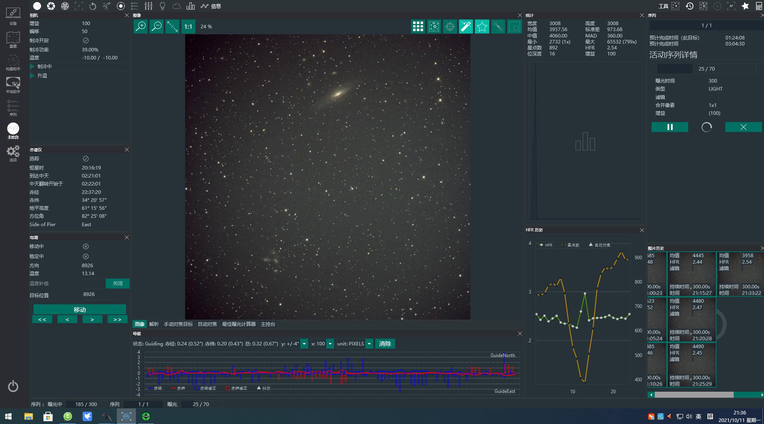Switch to the 手动对焦目标 tab
This screenshot has width=764, height=424.
(x=178, y=324)
